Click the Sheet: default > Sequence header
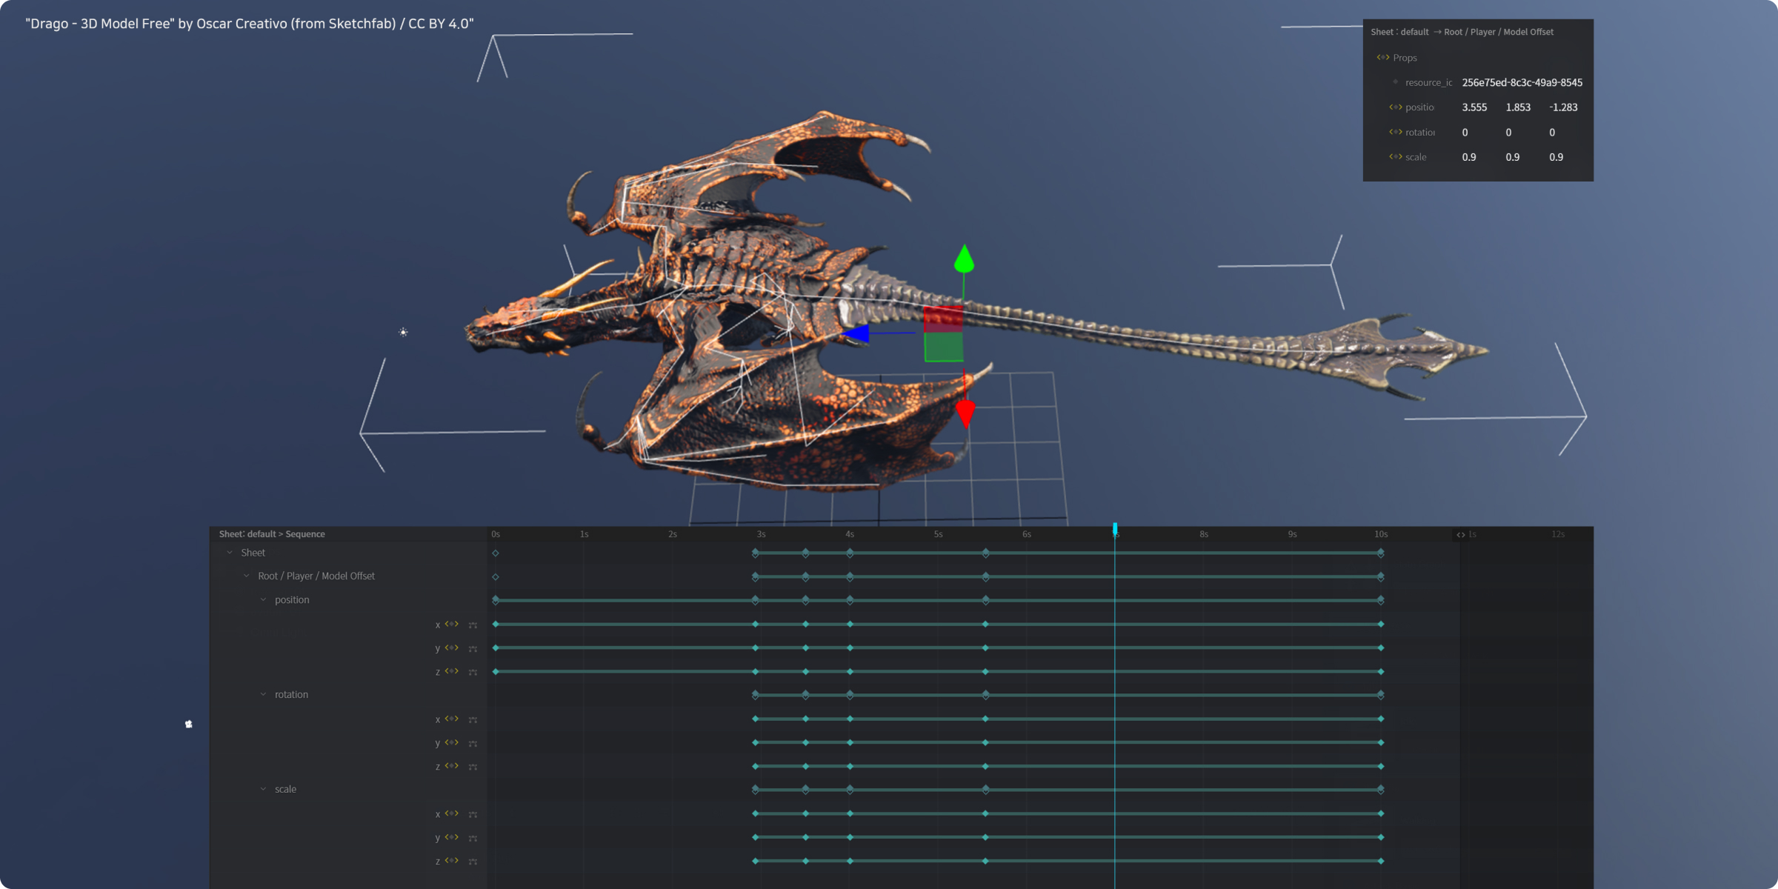Image resolution: width=1778 pixels, height=889 pixels. click(272, 534)
